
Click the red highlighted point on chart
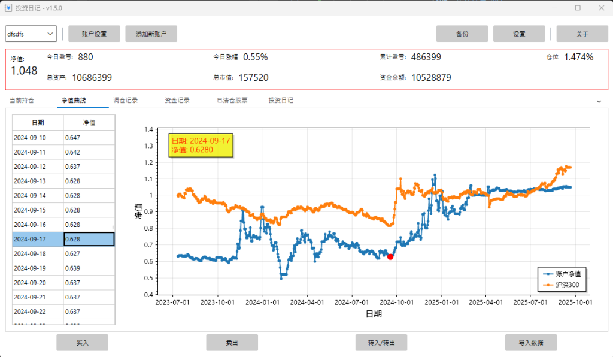tap(390, 256)
